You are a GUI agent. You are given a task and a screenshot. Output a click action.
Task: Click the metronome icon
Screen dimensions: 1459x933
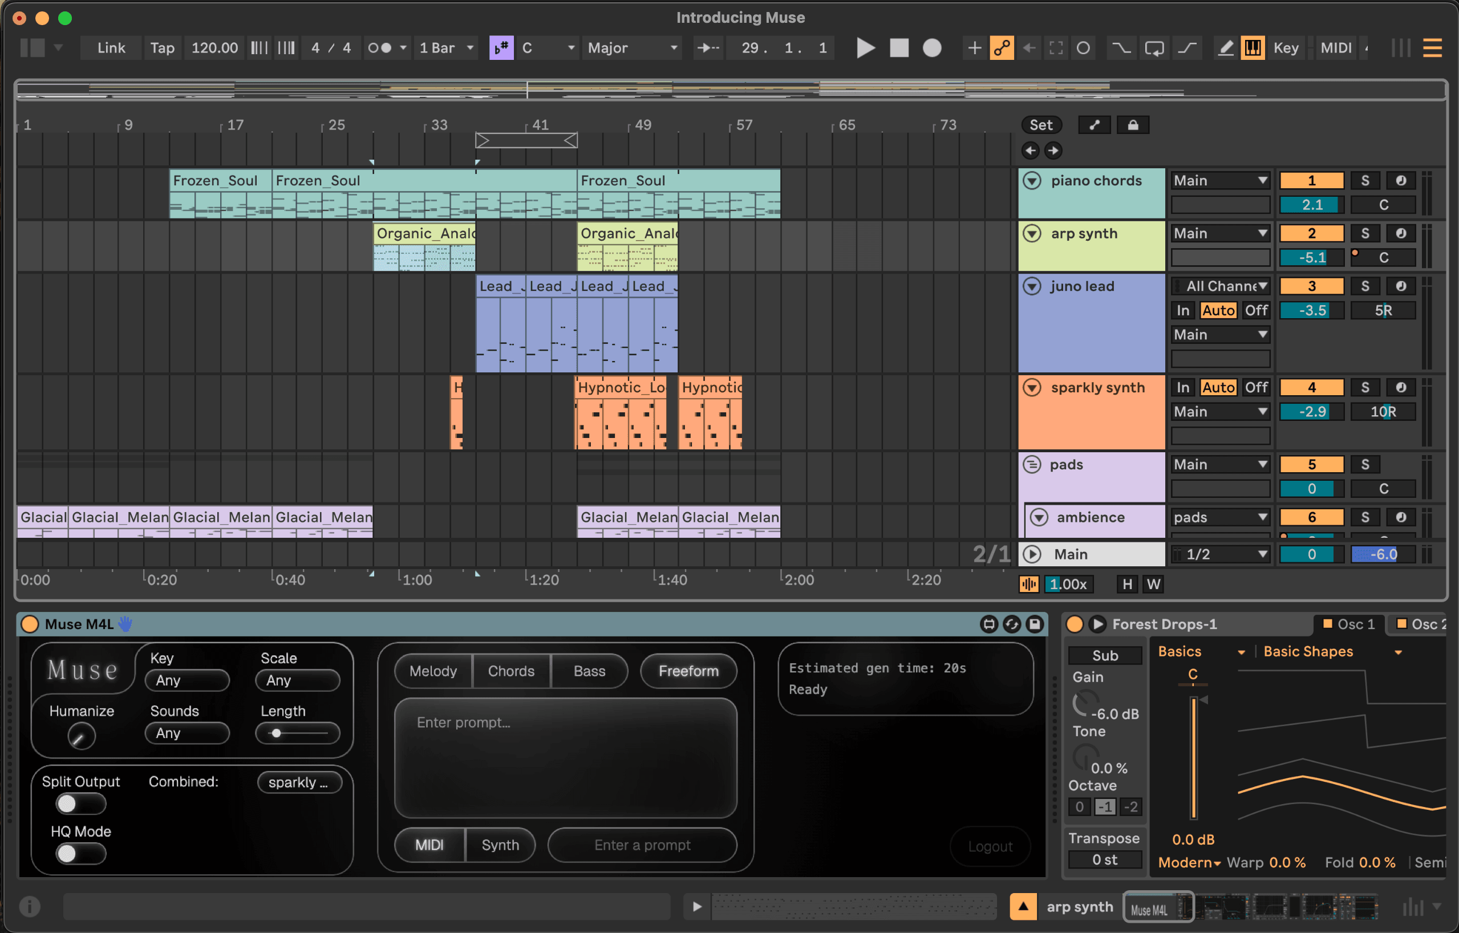pos(380,48)
